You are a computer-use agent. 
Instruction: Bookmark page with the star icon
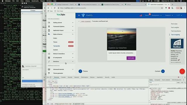coord(162,8)
